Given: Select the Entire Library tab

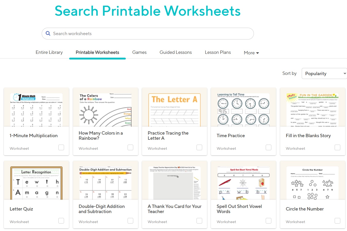Looking at the screenshot, I should (x=49, y=52).
